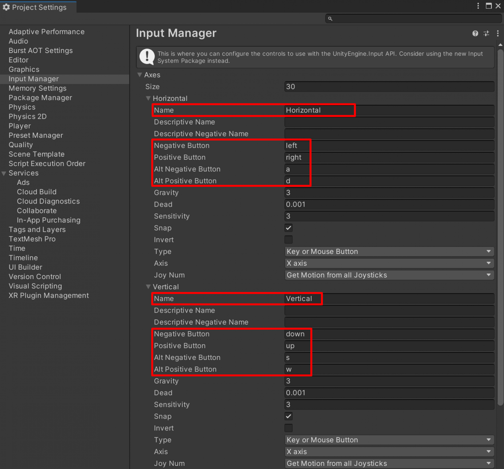Toggle Snap checkbox under Horizontal axis
The height and width of the screenshot is (469, 504).
pos(288,228)
